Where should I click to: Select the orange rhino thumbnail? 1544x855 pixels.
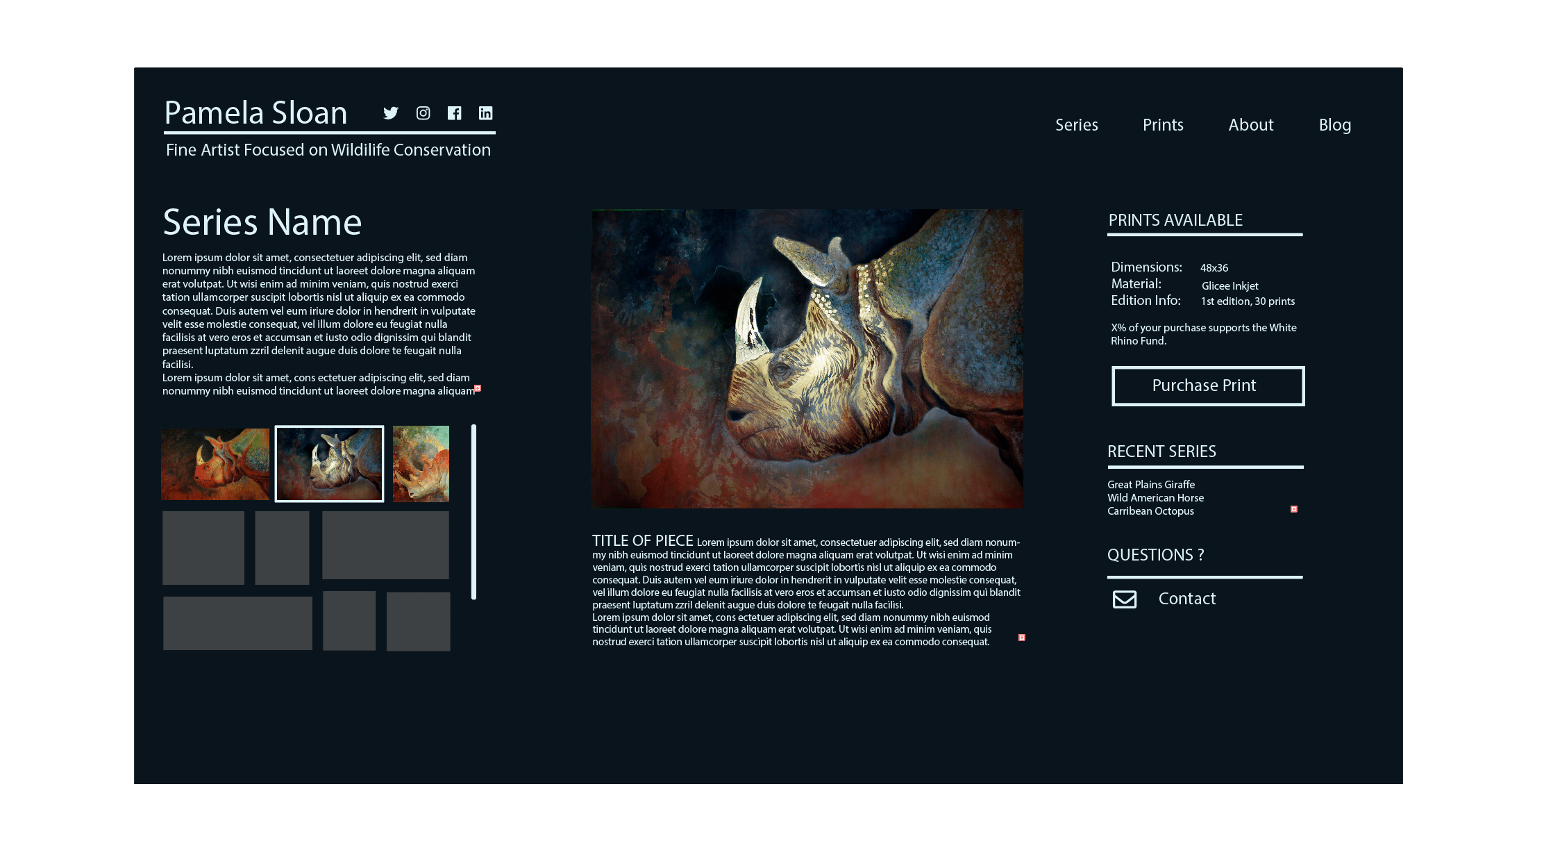(215, 464)
